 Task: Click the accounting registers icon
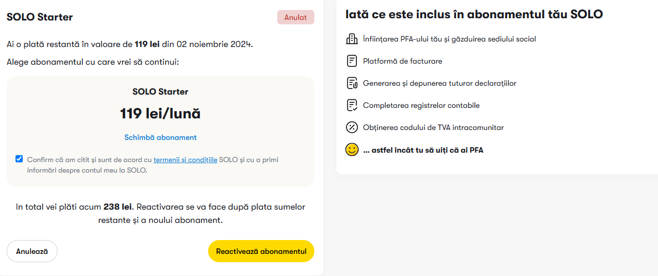(351, 105)
